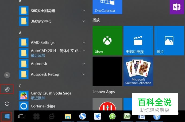Click the Autodesk ReCap folder icon

click(24, 74)
